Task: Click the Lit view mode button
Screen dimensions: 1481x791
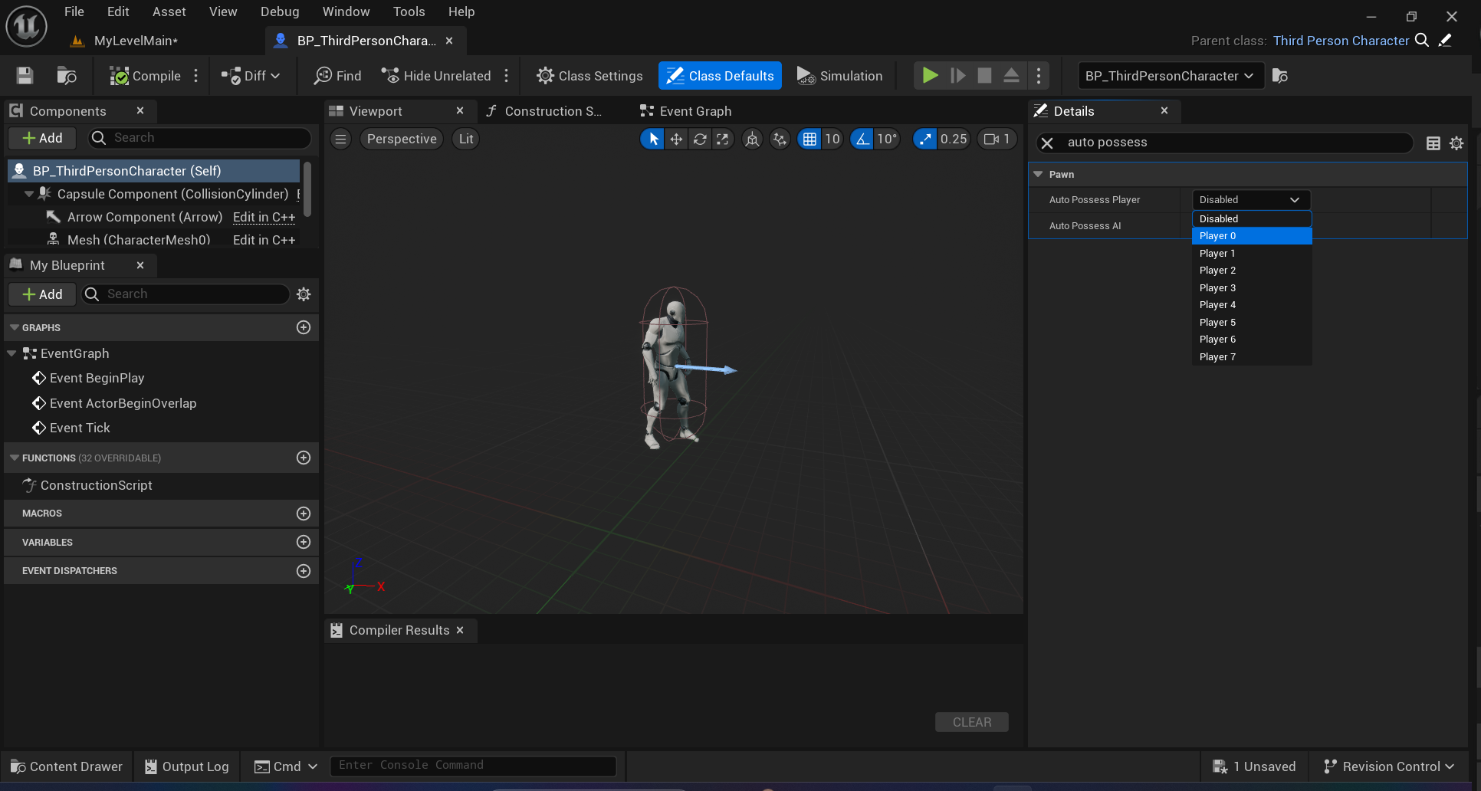Action: pyautogui.click(x=466, y=139)
